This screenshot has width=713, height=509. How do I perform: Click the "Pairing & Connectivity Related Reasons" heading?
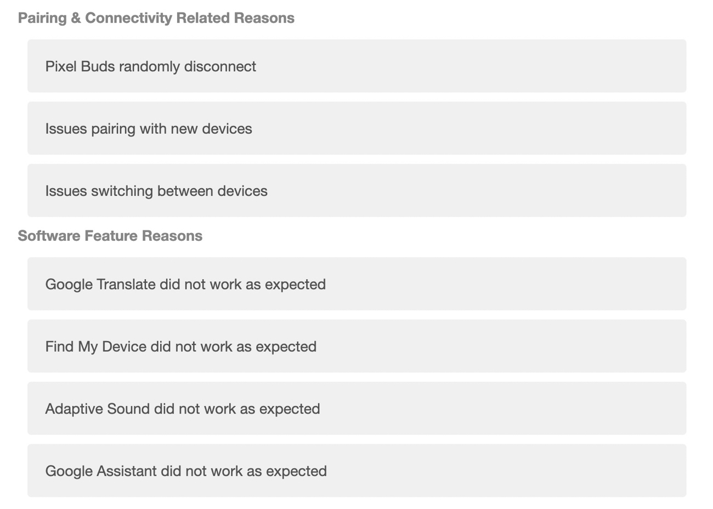156,18
